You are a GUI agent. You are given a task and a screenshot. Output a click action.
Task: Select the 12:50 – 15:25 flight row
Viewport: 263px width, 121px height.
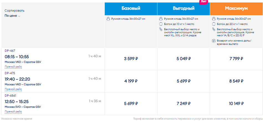53,104
